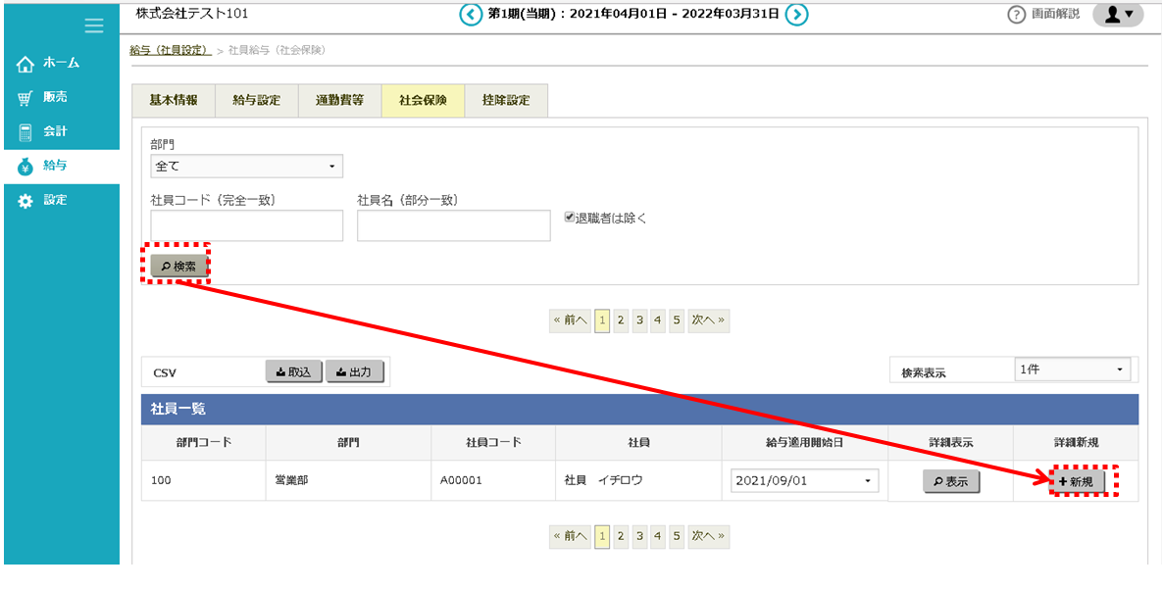The width and height of the screenshot is (1163, 590).
Task: Toggle the 退職者は除く checkbox
Action: coord(570,218)
